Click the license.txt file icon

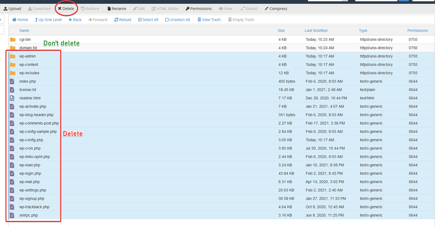click(12, 90)
